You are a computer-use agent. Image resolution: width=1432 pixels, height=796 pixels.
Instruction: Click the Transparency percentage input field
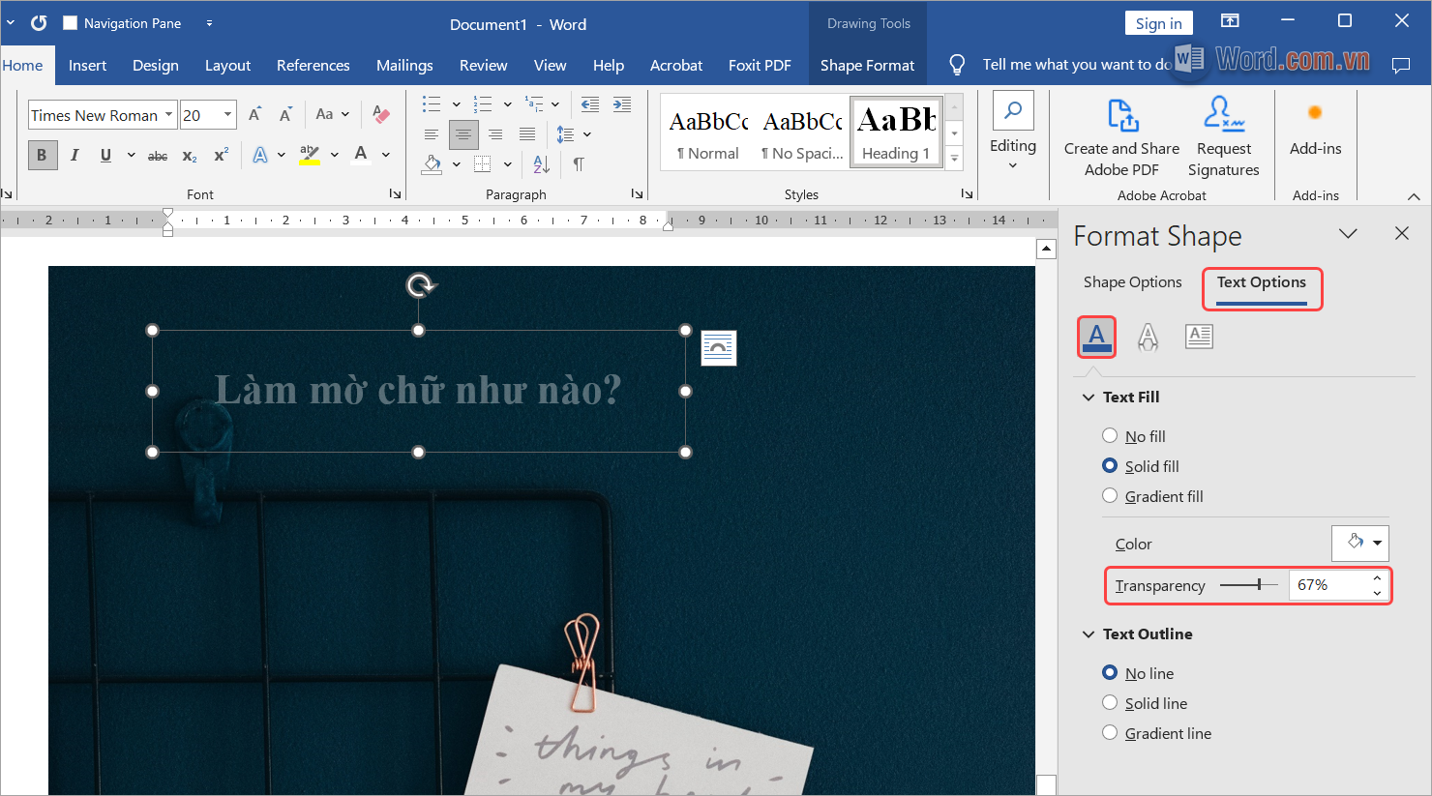[1328, 585]
